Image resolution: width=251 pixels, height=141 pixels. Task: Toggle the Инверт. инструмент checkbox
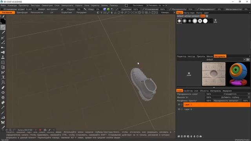(x=37, y=9)
